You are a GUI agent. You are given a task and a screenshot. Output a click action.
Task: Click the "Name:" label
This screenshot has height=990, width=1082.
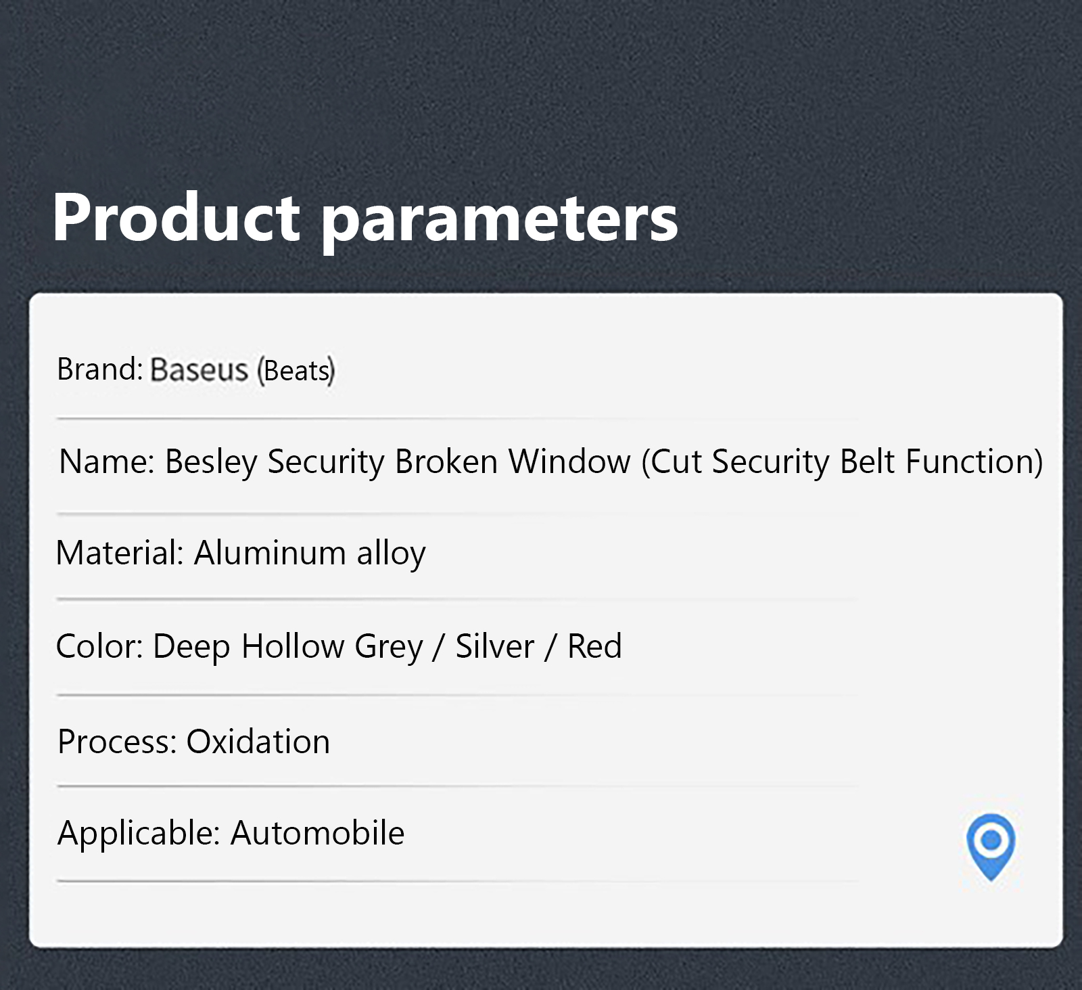107,462
